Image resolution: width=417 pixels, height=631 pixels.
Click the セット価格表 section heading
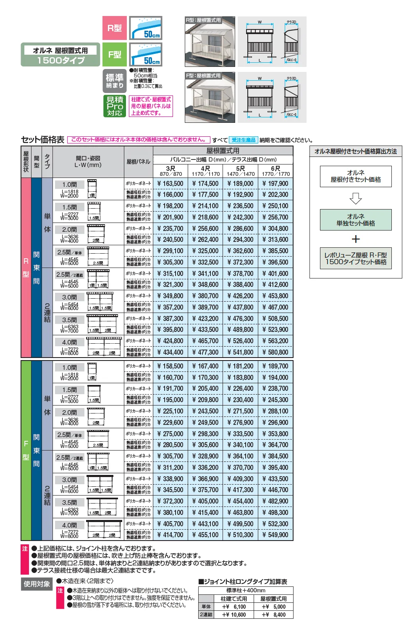(42, 140)
